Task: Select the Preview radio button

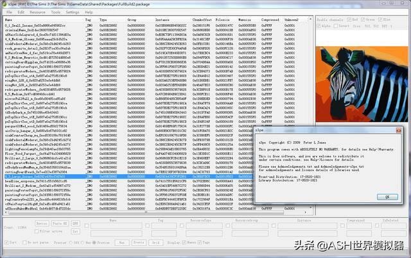Action: [94, 243]
